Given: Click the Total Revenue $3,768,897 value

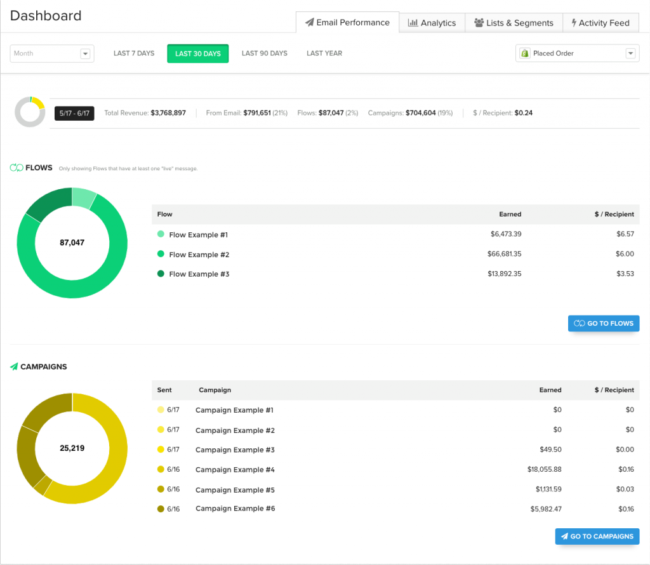Looking at the screenshot, I should tap(168, 113).
